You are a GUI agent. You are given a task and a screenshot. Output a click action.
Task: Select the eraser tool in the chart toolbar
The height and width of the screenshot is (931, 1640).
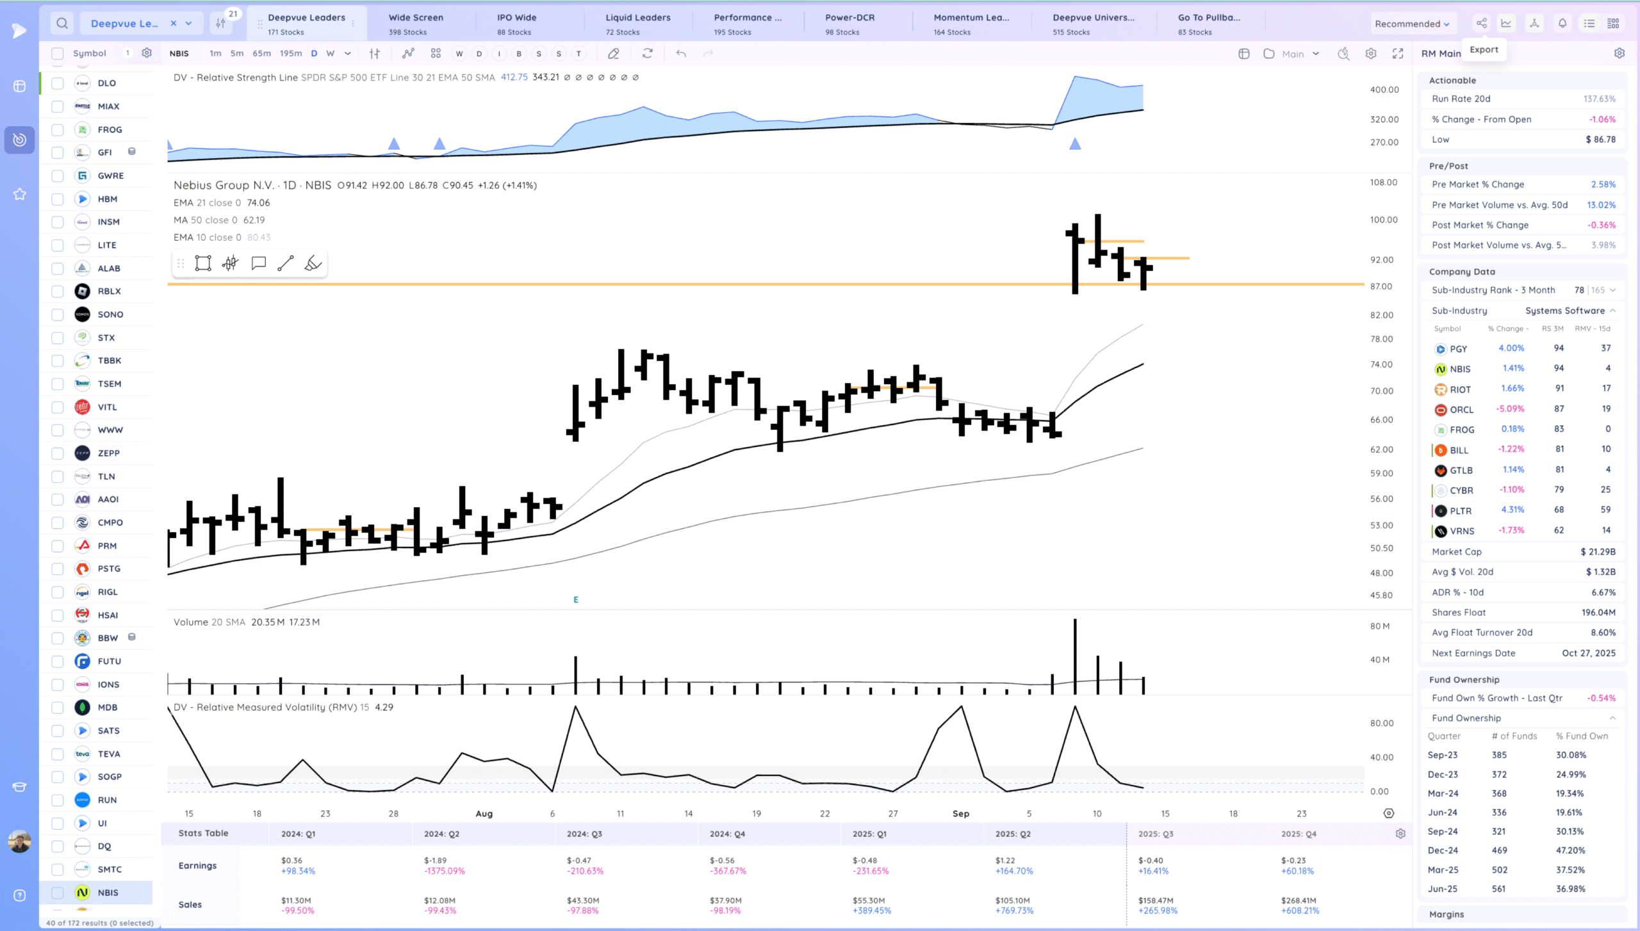click(x=614, y=54)
